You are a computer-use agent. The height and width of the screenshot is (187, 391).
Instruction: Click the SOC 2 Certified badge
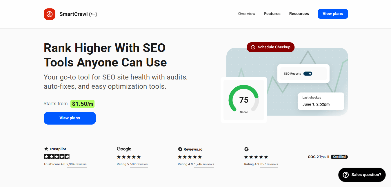click(x=339, y=157)
